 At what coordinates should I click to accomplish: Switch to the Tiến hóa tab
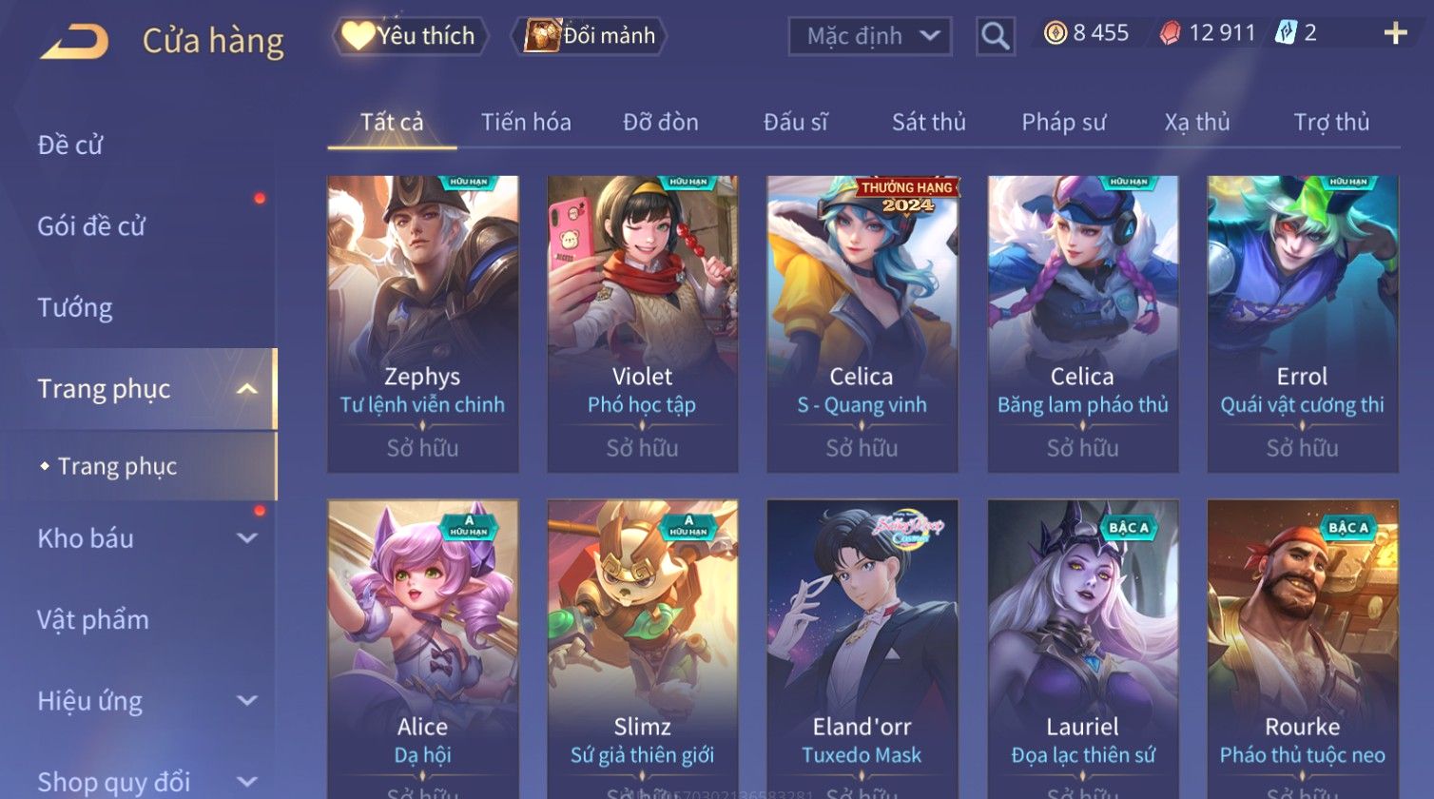click(526, 122)
